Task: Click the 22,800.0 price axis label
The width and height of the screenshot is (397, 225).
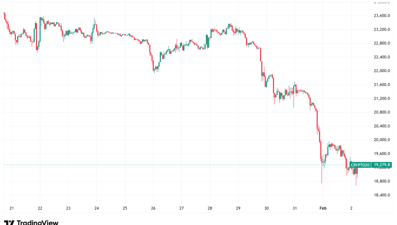Action: coord(382,44)
